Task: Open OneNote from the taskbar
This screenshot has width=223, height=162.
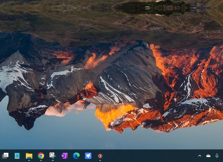Action: 65,156
